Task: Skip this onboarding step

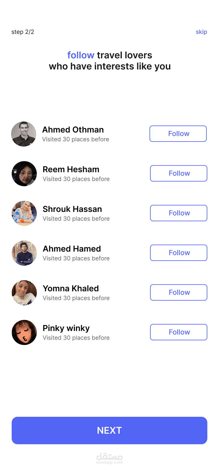Action: click(x=201, y=32)
